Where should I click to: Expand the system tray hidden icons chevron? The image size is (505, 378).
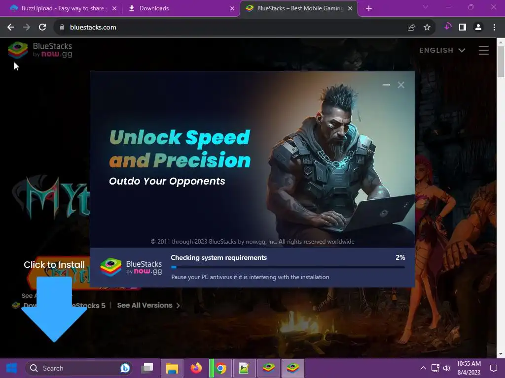click(423, 368)
